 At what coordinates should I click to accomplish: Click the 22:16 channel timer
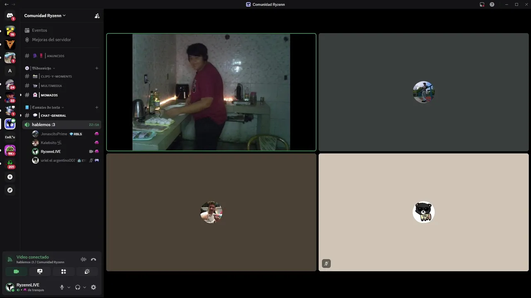[94, 125]
